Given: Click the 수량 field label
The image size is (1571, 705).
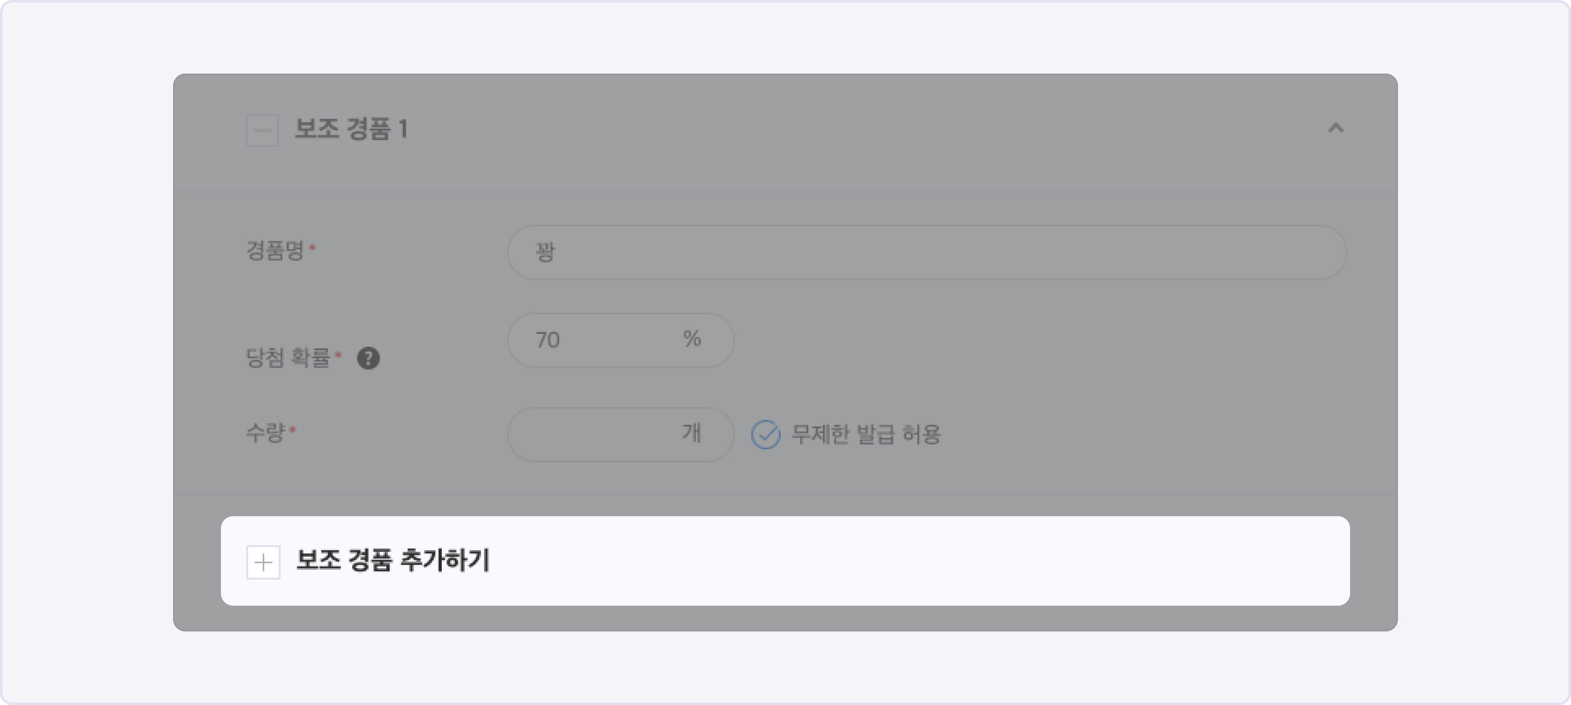Looking at the screenshot, I should click(265, 433).
